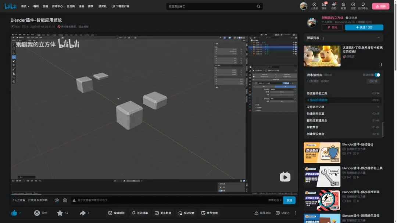The image size is (397, 223).
Task: Play 修改器命名工具 in playlist
Action: (x=343, y=93)
